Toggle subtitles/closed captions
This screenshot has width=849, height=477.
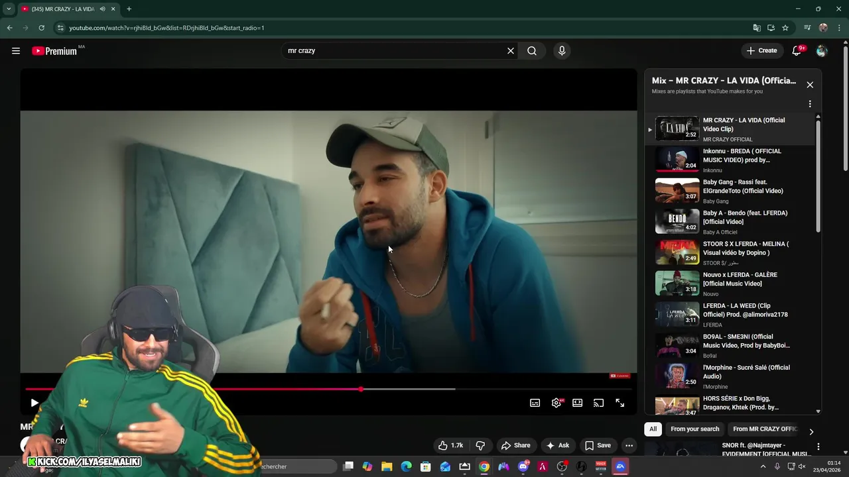point(535,403)
